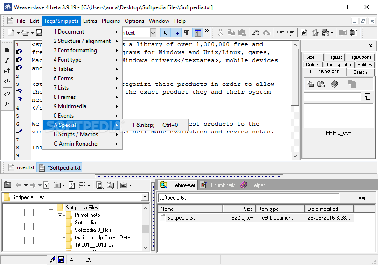The height and width of the screenshot is (265, 378).
Task: Click the Italic I icon in side toolbar
Action: [x=7, y=61]
